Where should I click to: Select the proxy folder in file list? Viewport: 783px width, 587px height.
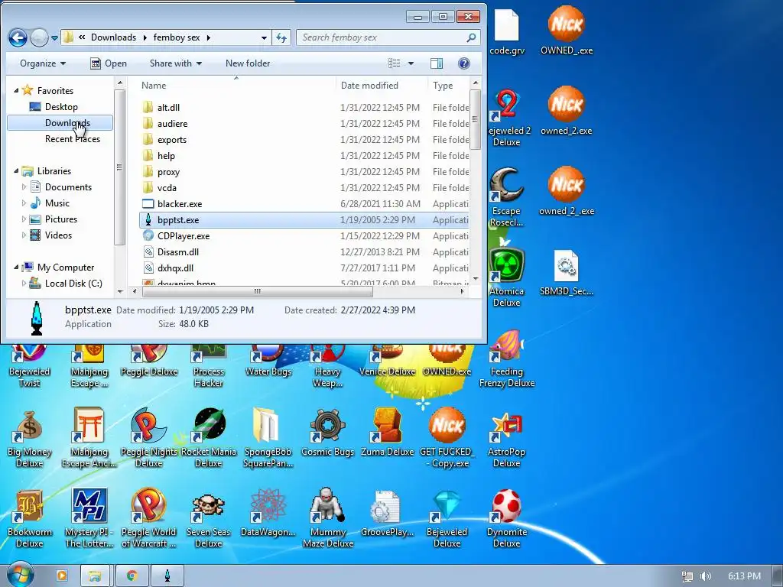point(304,172)
